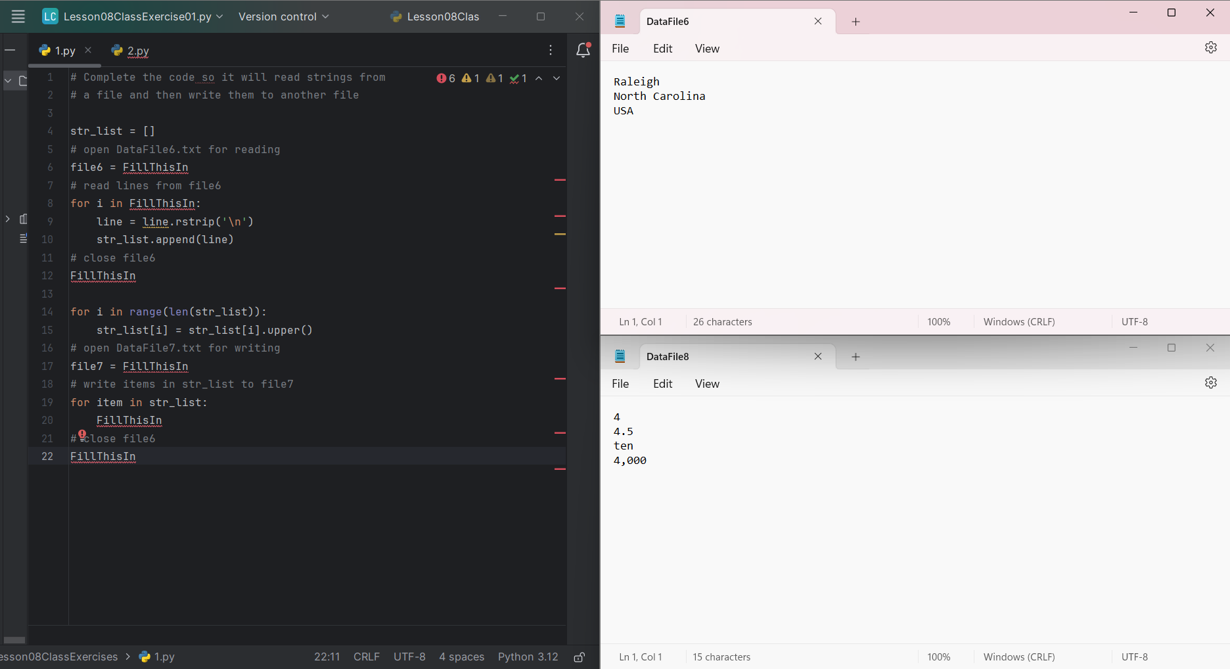Click the 100% zoom level in DataFile6 status bar
The height and width of the screenshot is (669, 1230).
(938, 321)
